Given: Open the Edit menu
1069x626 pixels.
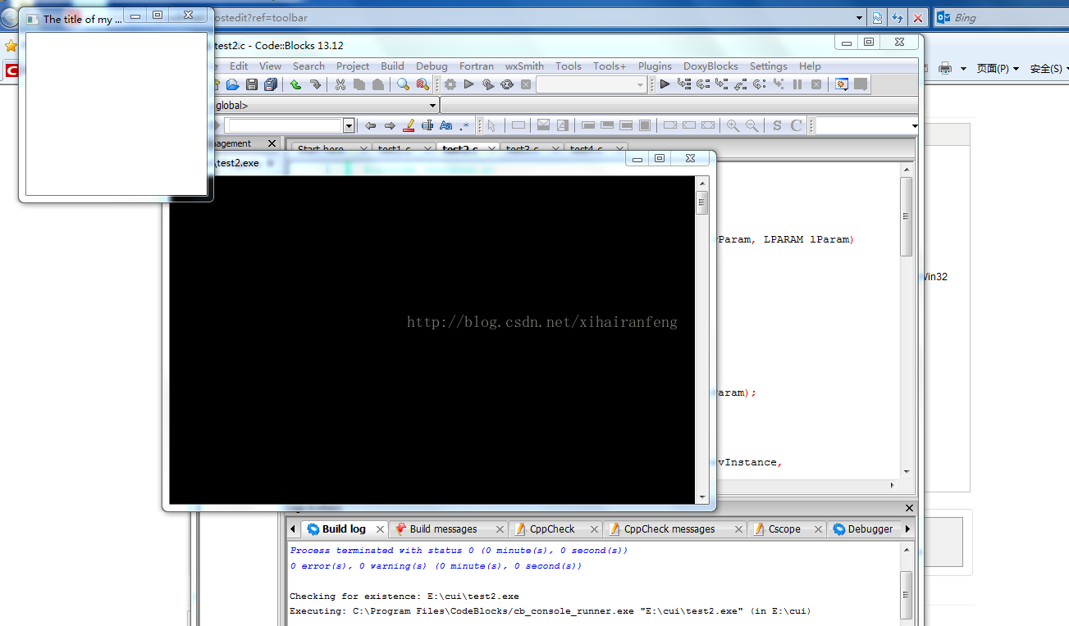Looking at the screenshot, I should pos(239,66).
